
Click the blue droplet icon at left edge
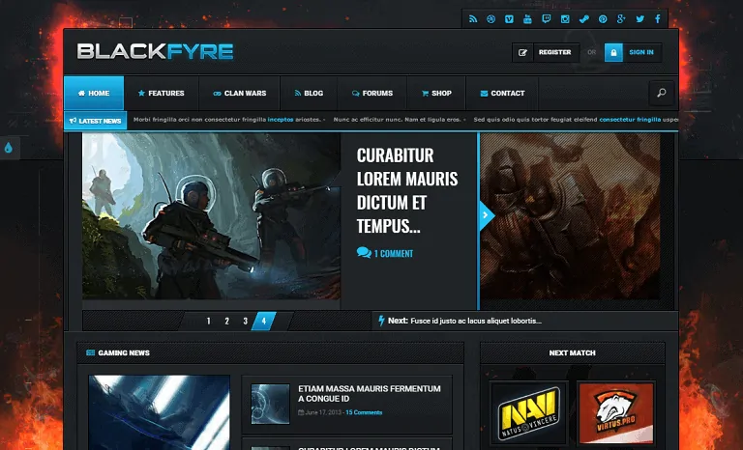[8, 148]
